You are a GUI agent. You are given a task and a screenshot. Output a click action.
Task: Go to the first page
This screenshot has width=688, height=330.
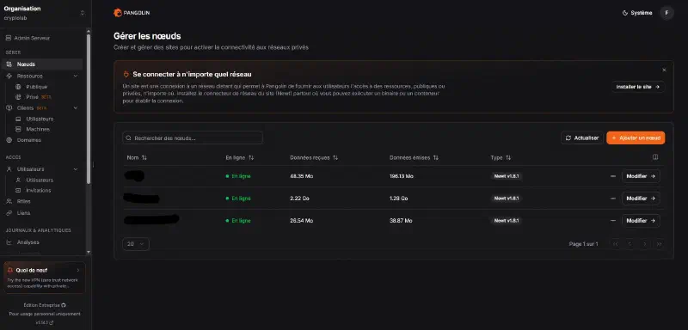616,244
